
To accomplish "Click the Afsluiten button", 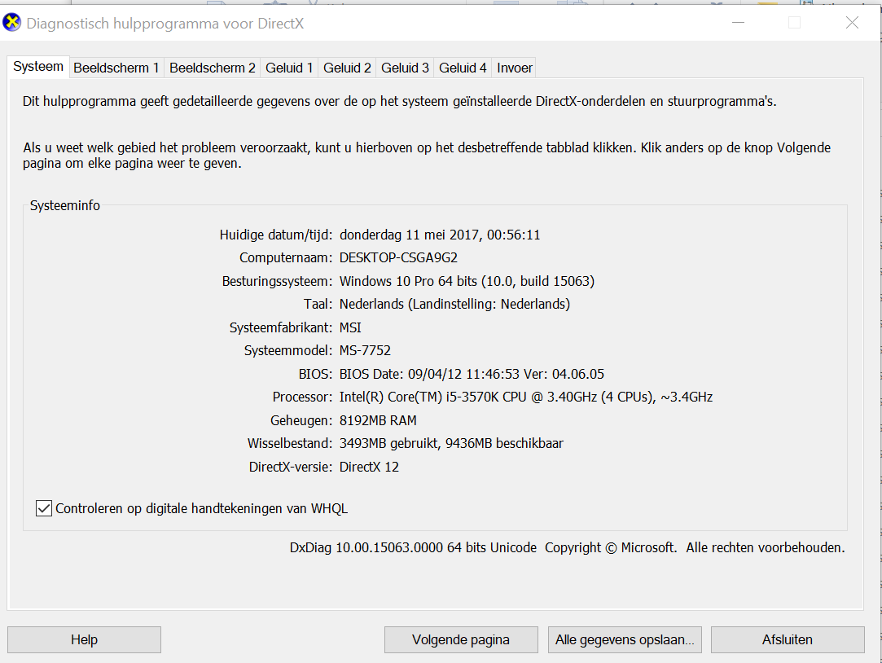I will pyautogui.click(x=788, y=640).
